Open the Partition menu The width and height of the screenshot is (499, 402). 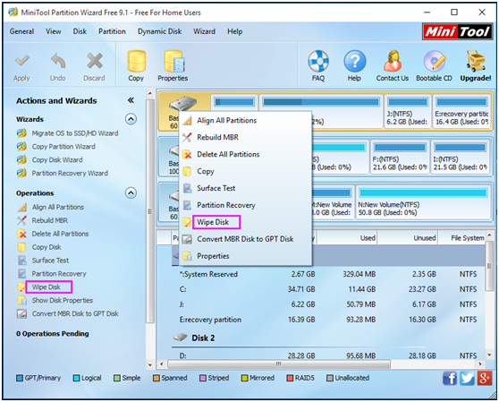112,31
